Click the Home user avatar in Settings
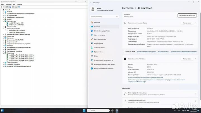This screenshot has height=113, width=201. tap(93, 9)
